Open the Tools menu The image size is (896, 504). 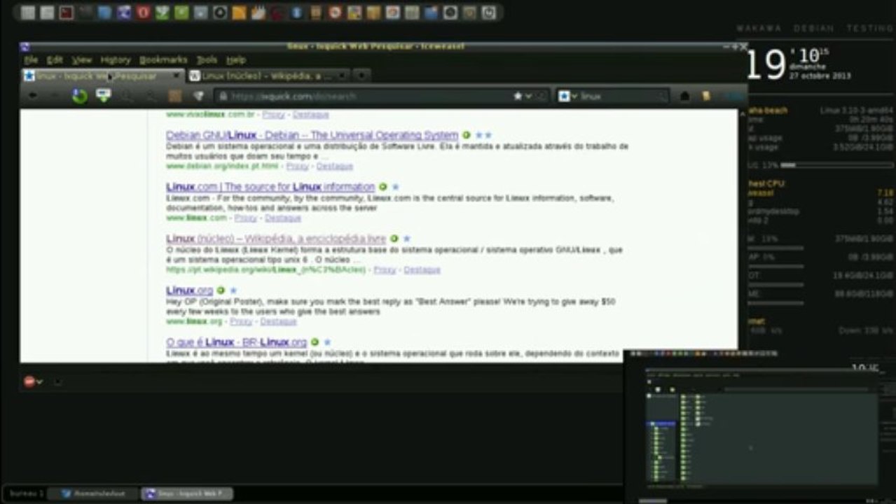(x=207, y=60)
